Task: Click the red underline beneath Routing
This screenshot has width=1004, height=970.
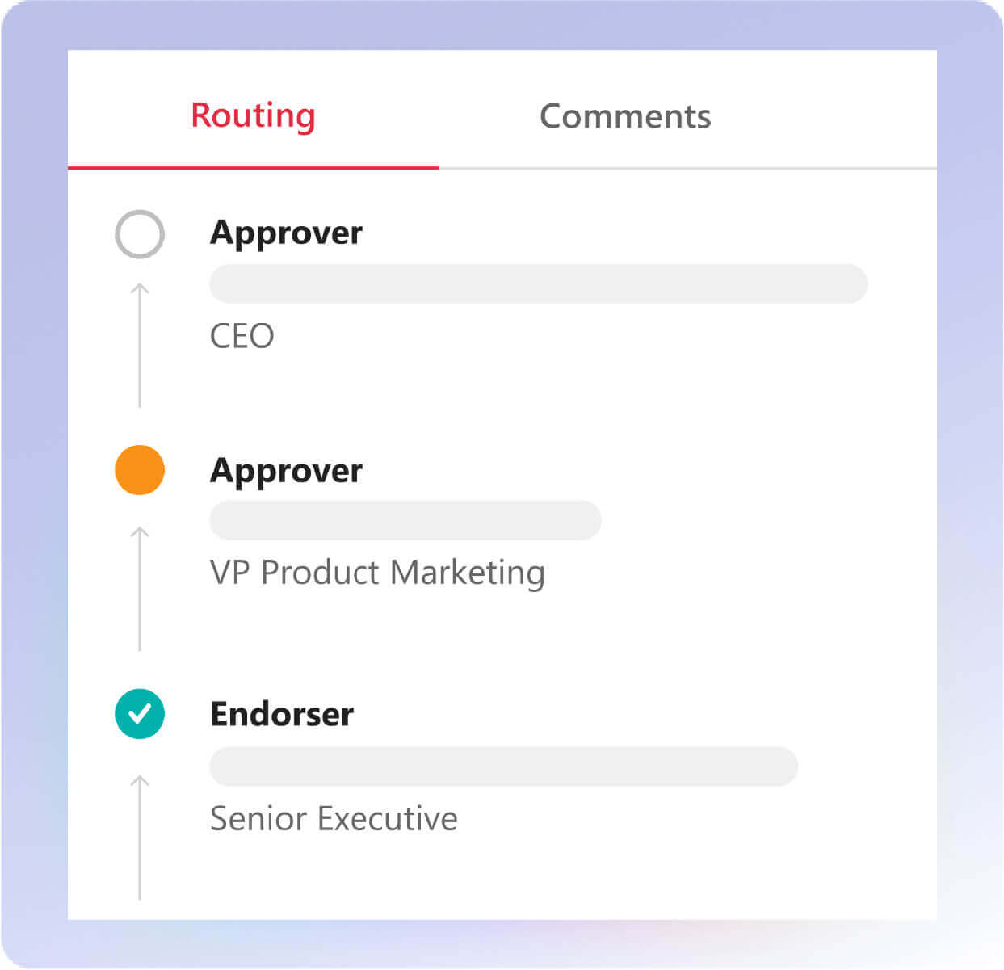Action: (254, 168)
